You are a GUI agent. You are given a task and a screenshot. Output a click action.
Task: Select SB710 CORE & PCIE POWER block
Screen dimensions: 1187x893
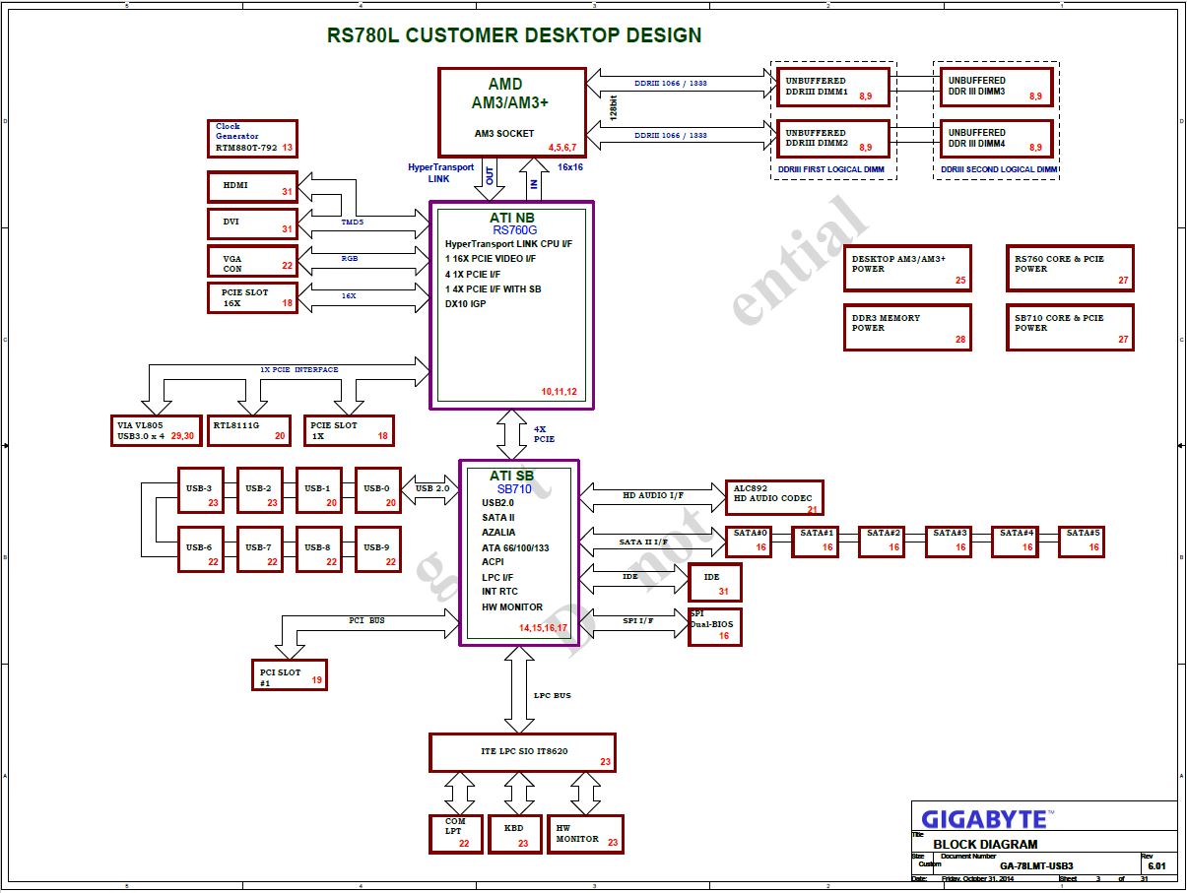pos(1070,328)
